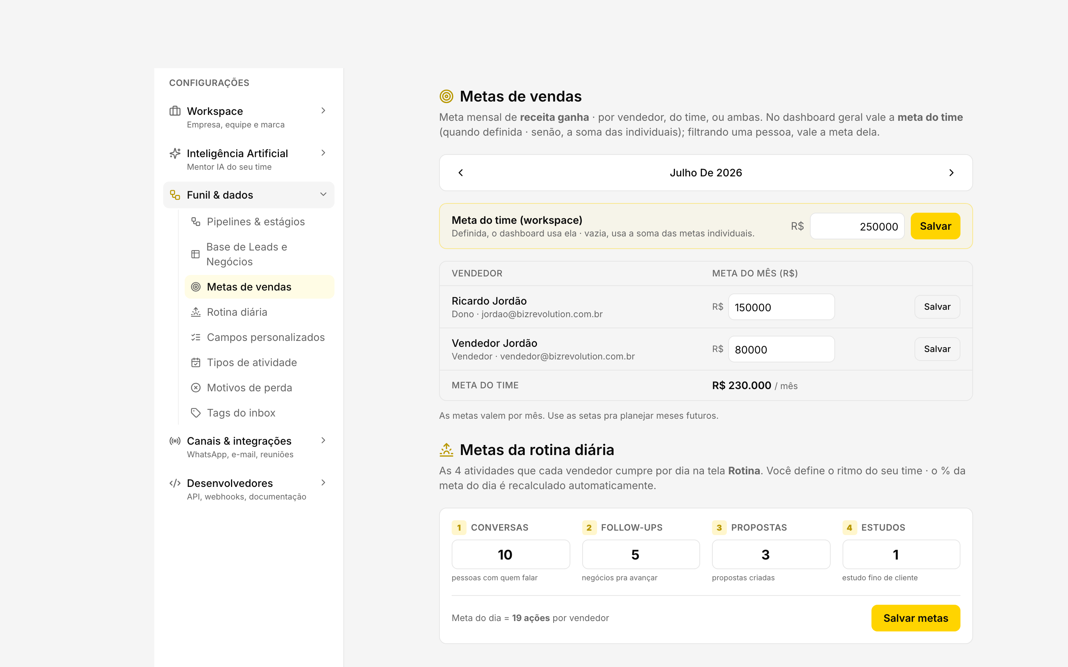1068x667 pixels.
Task: Click the Campos personalizados checklist icon
Action: coord(195,337)
